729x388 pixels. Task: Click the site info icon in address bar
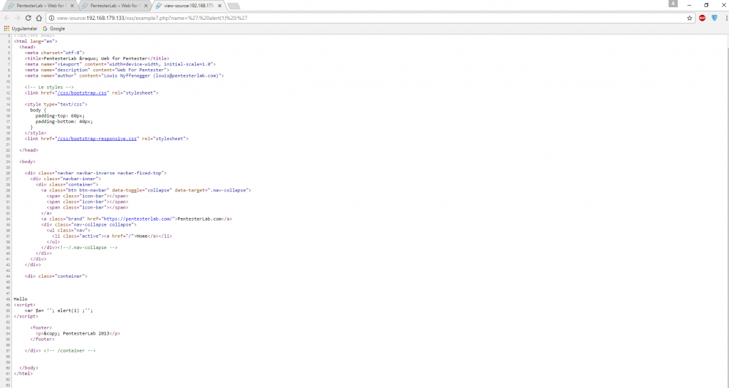coord(52,18)
